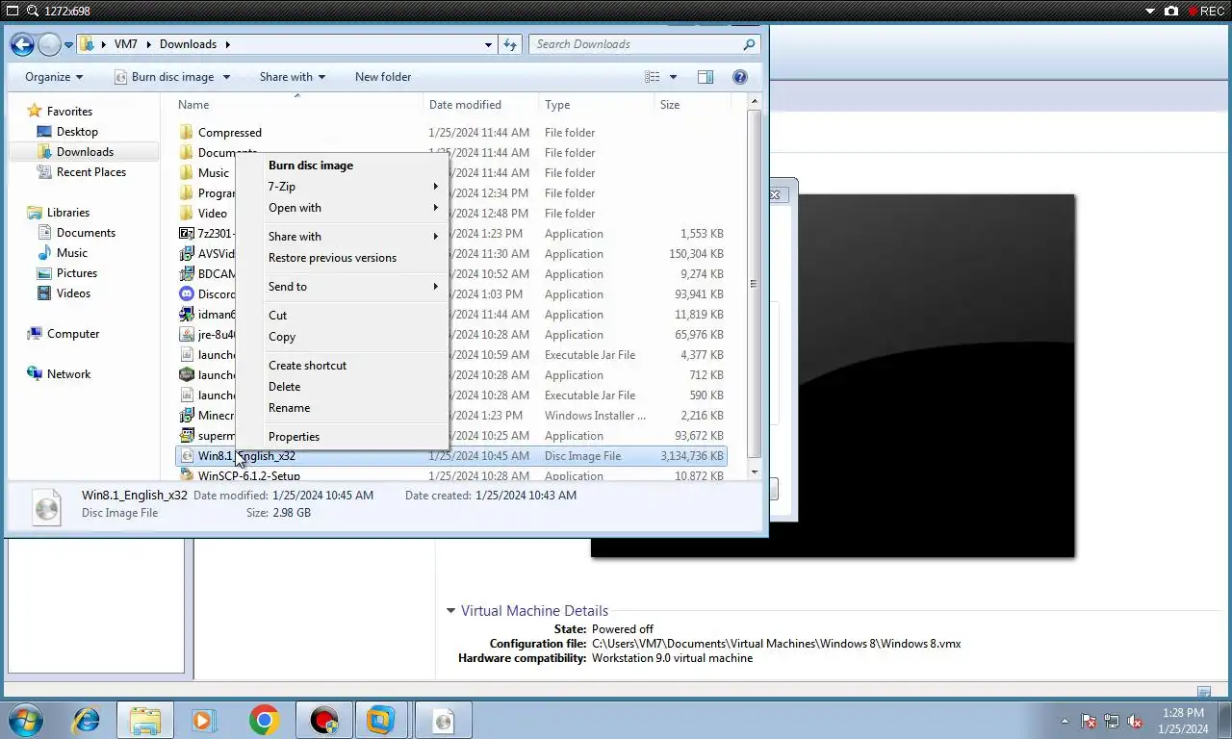Click the New folder button
The height and width of the screenshot is (739, 1232).
click(383, 77)
